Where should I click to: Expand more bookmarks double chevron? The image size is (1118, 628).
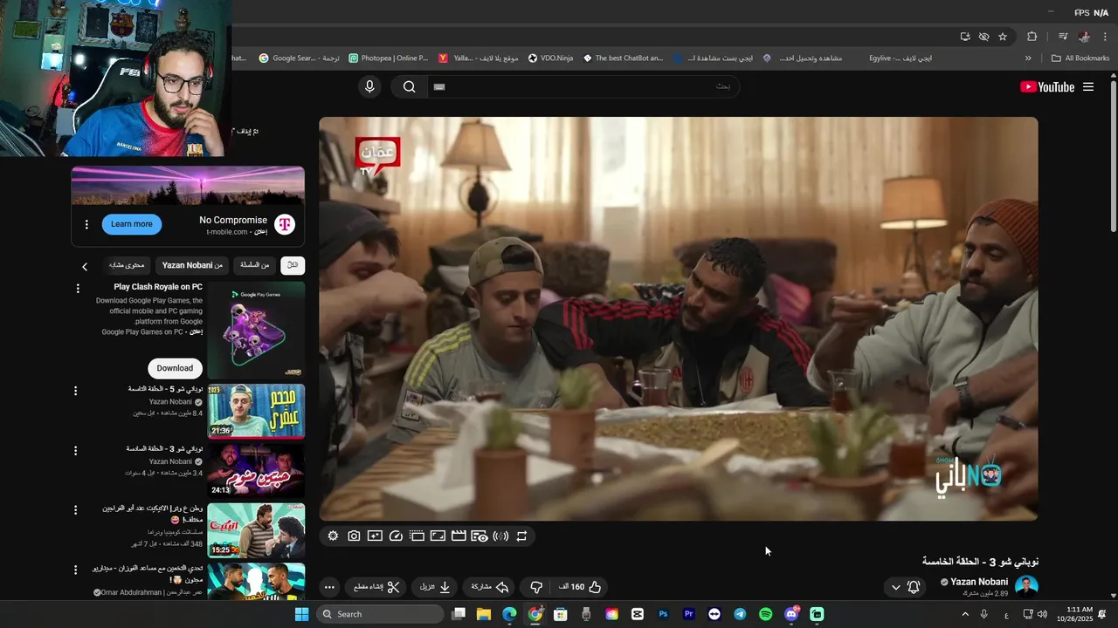[1028, 58]
